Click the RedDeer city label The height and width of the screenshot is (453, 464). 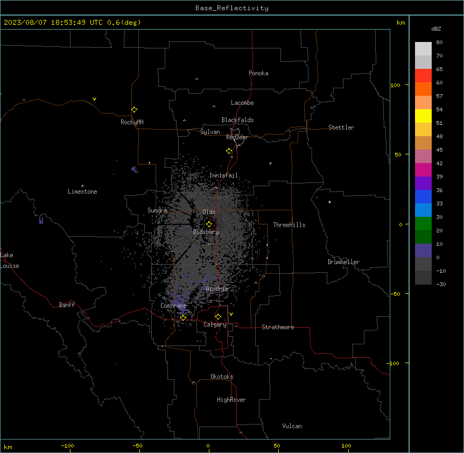click(x=237, y=137)
